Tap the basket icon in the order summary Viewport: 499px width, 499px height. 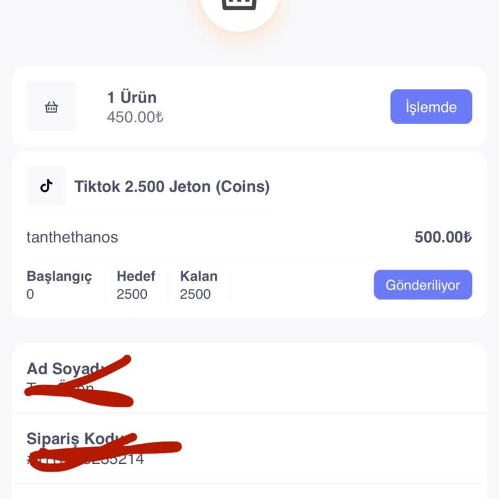click(51, 107)
